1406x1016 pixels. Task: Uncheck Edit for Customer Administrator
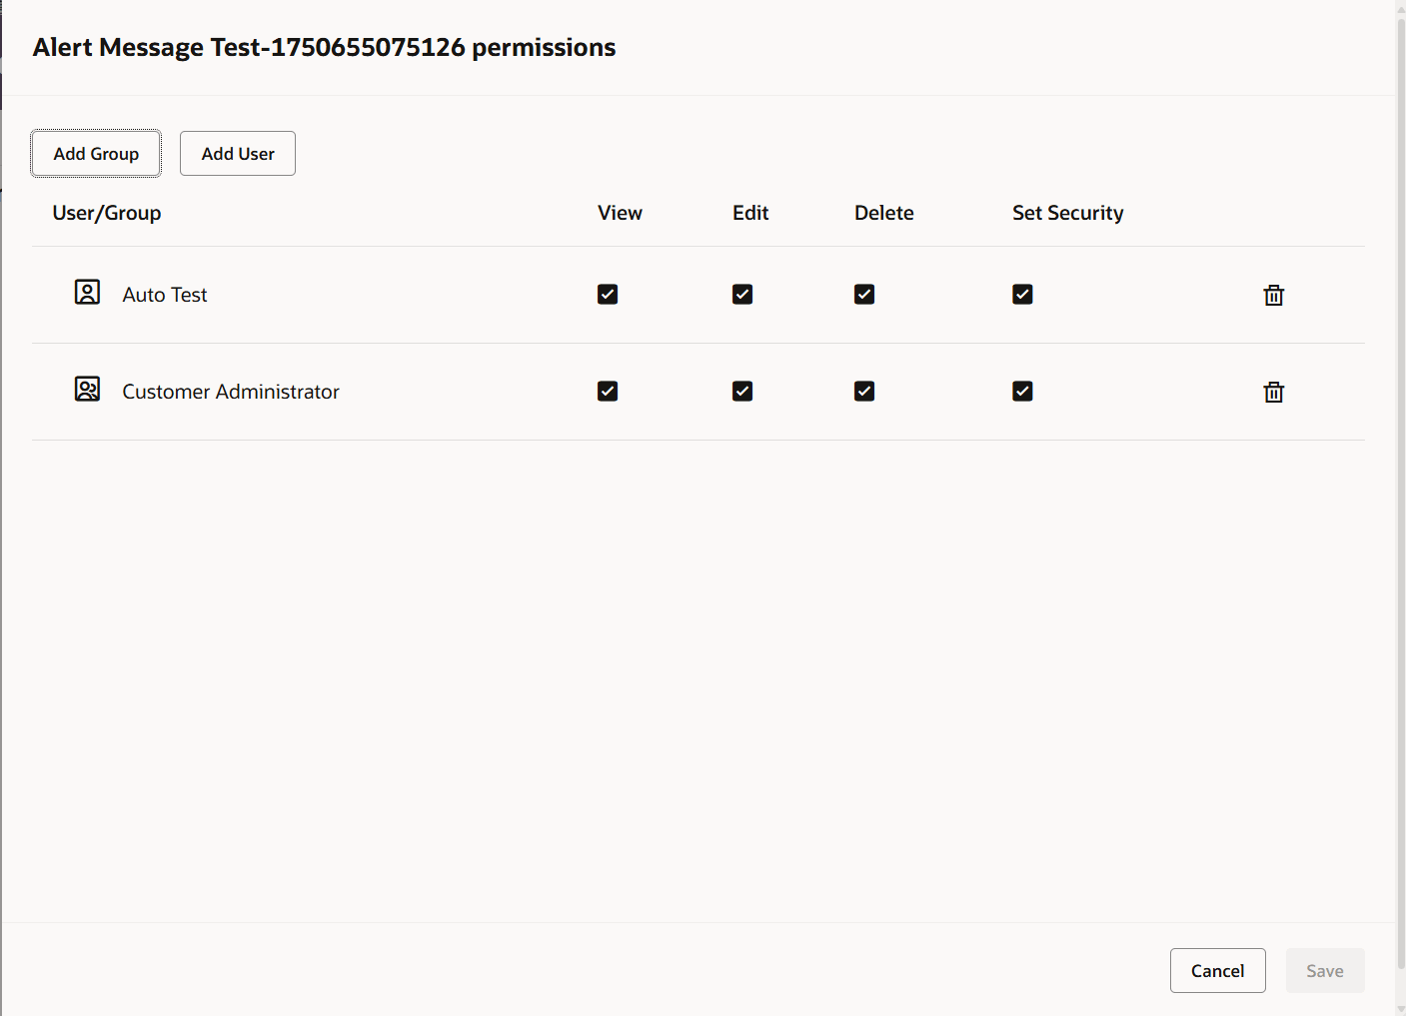pyautogui.click(x=742, y=391)
